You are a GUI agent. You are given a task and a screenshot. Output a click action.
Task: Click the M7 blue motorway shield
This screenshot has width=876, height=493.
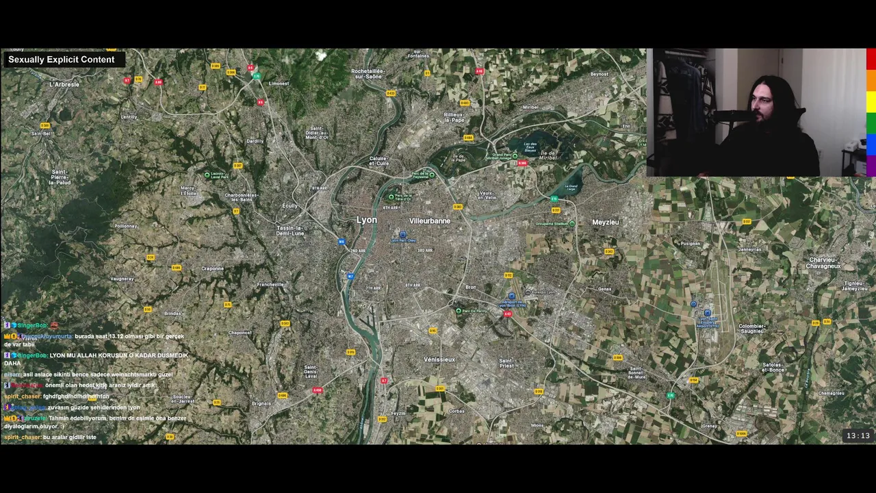(350, 277)
